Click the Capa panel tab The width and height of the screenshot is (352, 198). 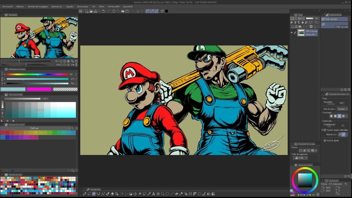coord(299,15)
